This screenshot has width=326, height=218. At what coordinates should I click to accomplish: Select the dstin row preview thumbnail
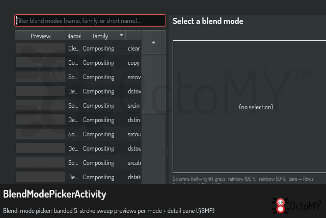(x=41, y=119)
